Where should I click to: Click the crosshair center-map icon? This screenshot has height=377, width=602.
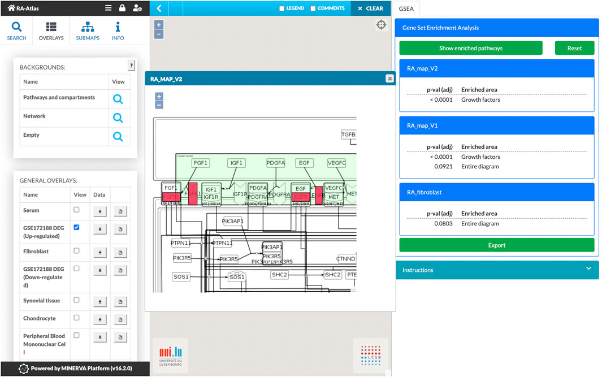click(x=381, y=25)
